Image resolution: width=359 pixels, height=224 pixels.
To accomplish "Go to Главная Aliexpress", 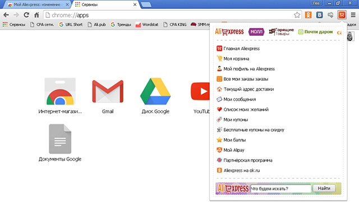I will coord(238,49).
